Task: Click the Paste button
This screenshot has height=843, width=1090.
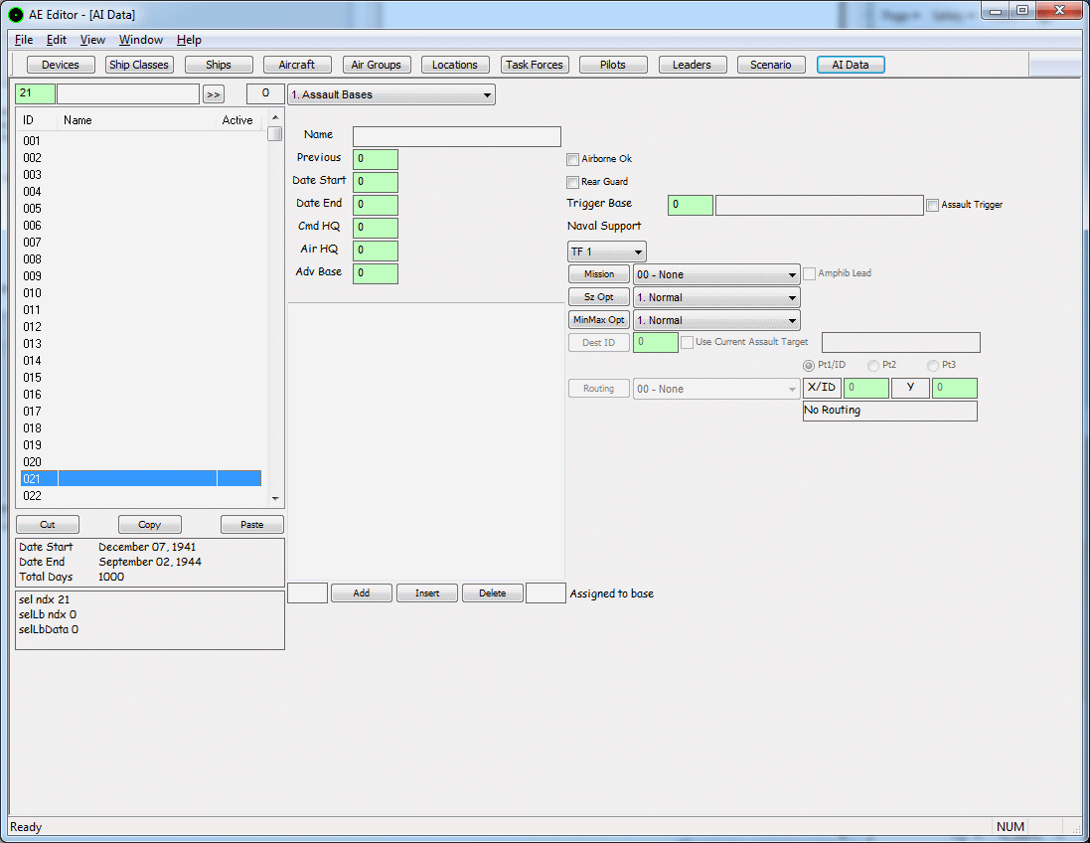Action: click(x=252, y=525)
